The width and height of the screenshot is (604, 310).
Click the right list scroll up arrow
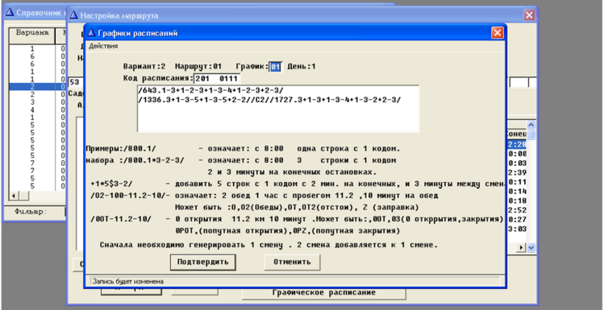point(531,125)
